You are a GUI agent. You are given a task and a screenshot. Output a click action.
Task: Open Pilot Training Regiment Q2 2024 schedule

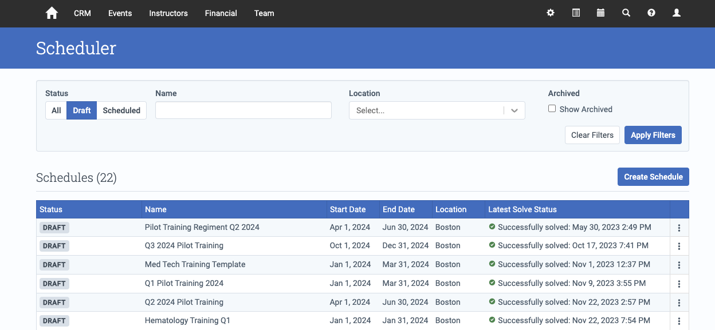pos(202,227)
